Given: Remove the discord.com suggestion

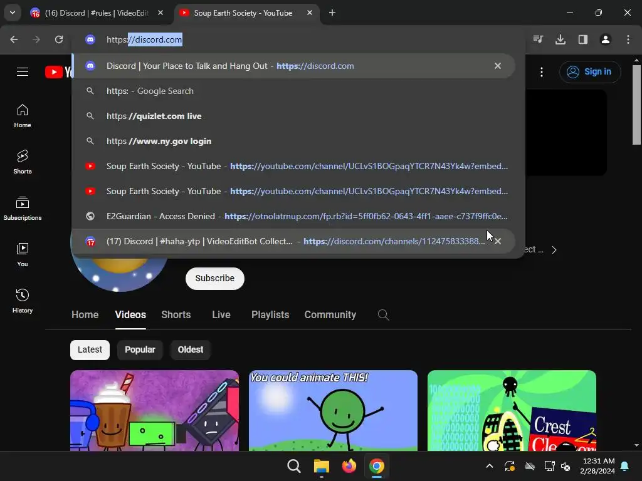Looking at the screenshot, I should tap(497, 66).
